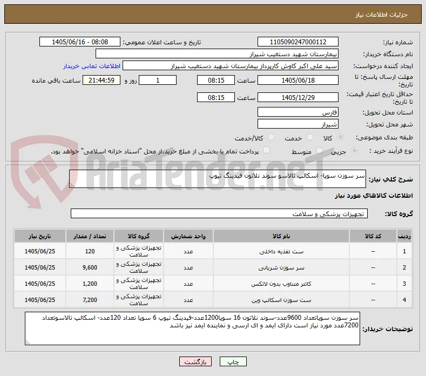426x376 pixels.
Task: Click the ردیف column header
Action: pyautogui.click(x=404, y=236)
